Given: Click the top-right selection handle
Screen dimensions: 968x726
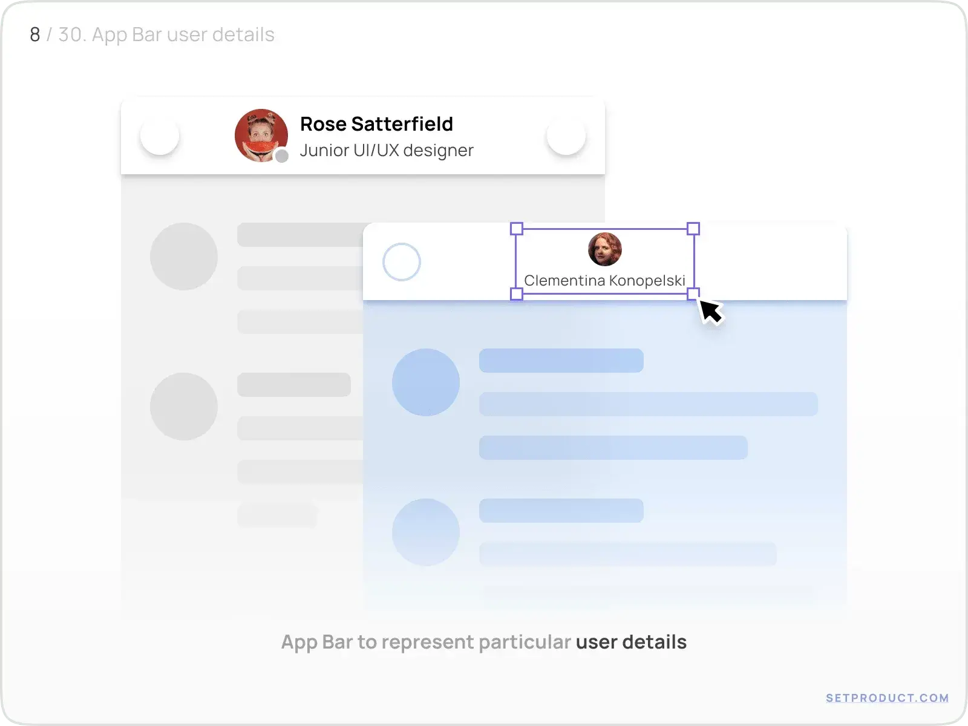Looking at the screenshot, I should 693,229.
